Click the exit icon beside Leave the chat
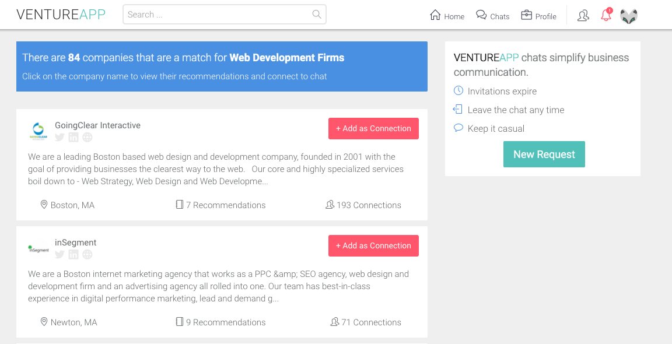Screen dimensions: 672x344 [458, 109]
